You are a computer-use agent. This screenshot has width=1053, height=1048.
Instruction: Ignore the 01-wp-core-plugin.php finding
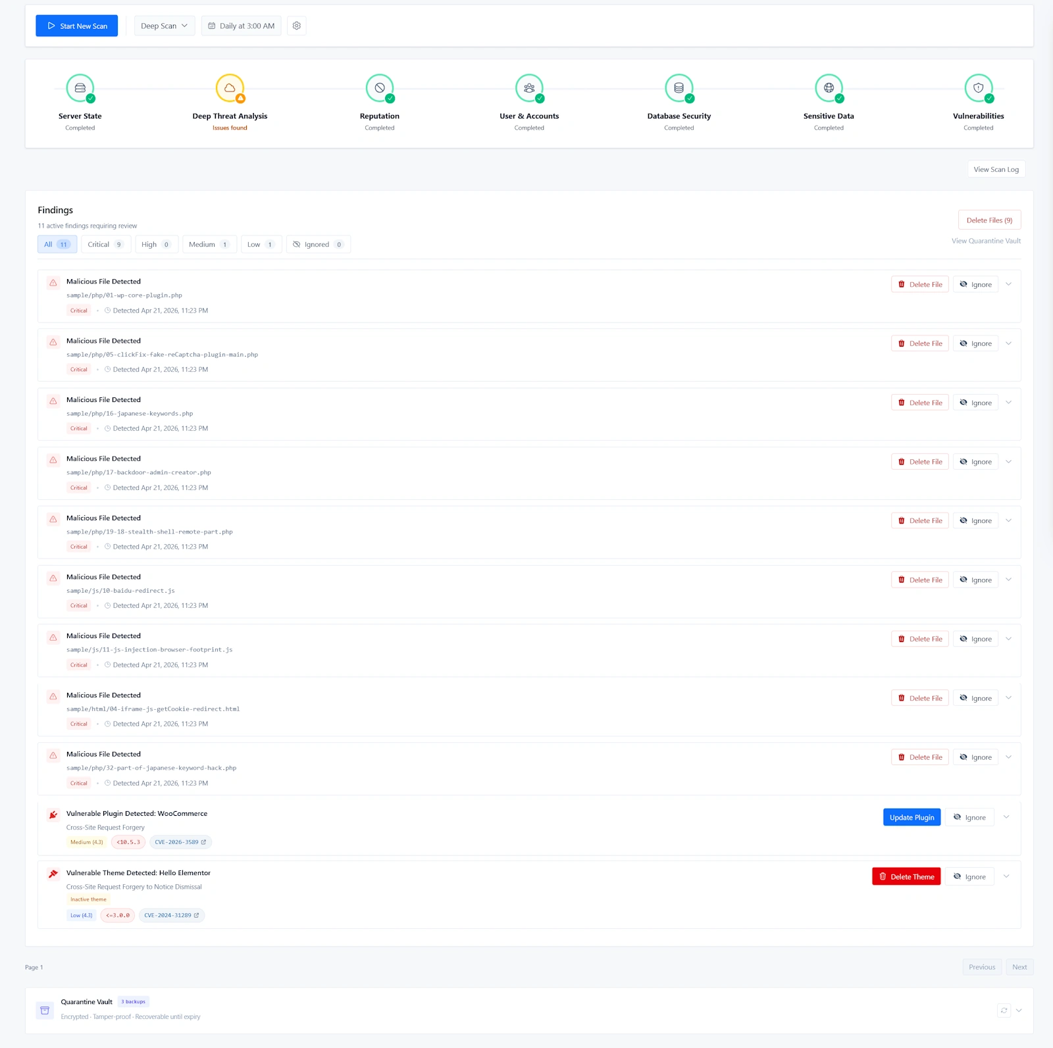pyautogui.click(x=975, y=284)
